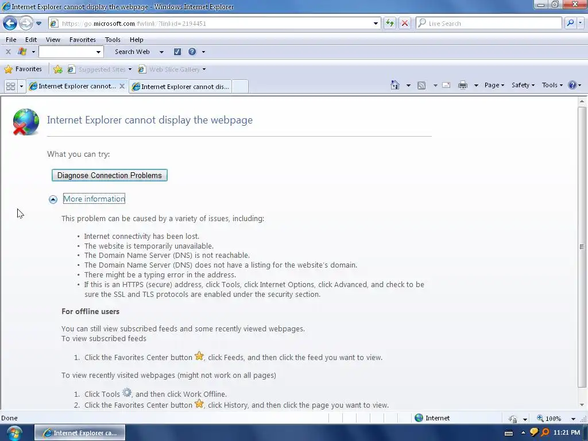588x441 pixels.
Task: Click the Protected Mode lock status icon
Action: (x=513, y=419)
